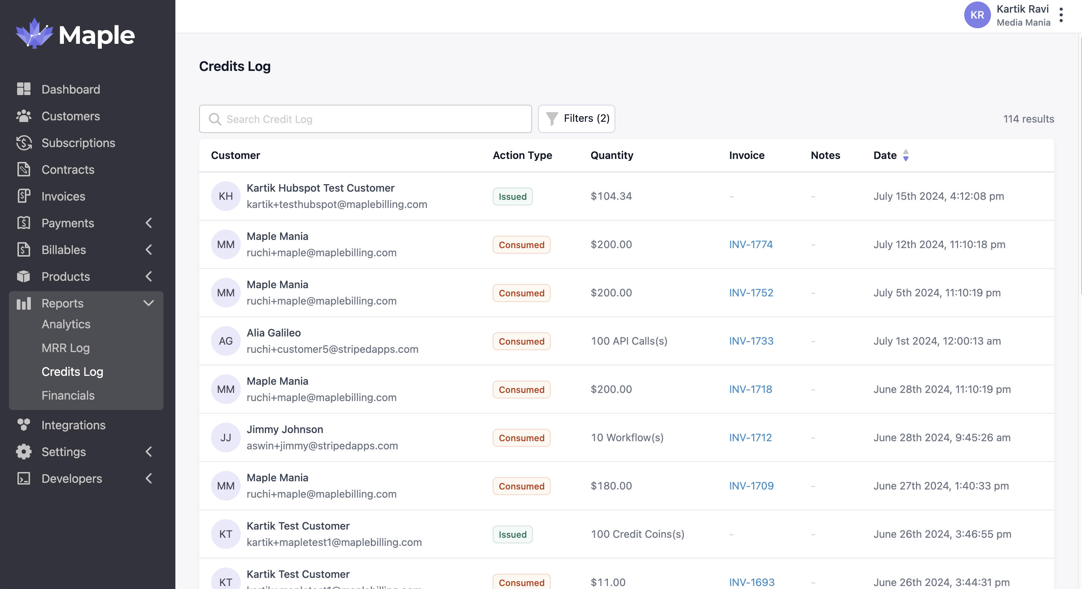The image size is (1082, 589).
Task: Expand the Developers submenu chevron
Action: pos(149,478)
